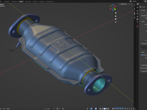Toggle viewport overlays
The height and width of the screenshot is (110, 147).
[96, 109]
